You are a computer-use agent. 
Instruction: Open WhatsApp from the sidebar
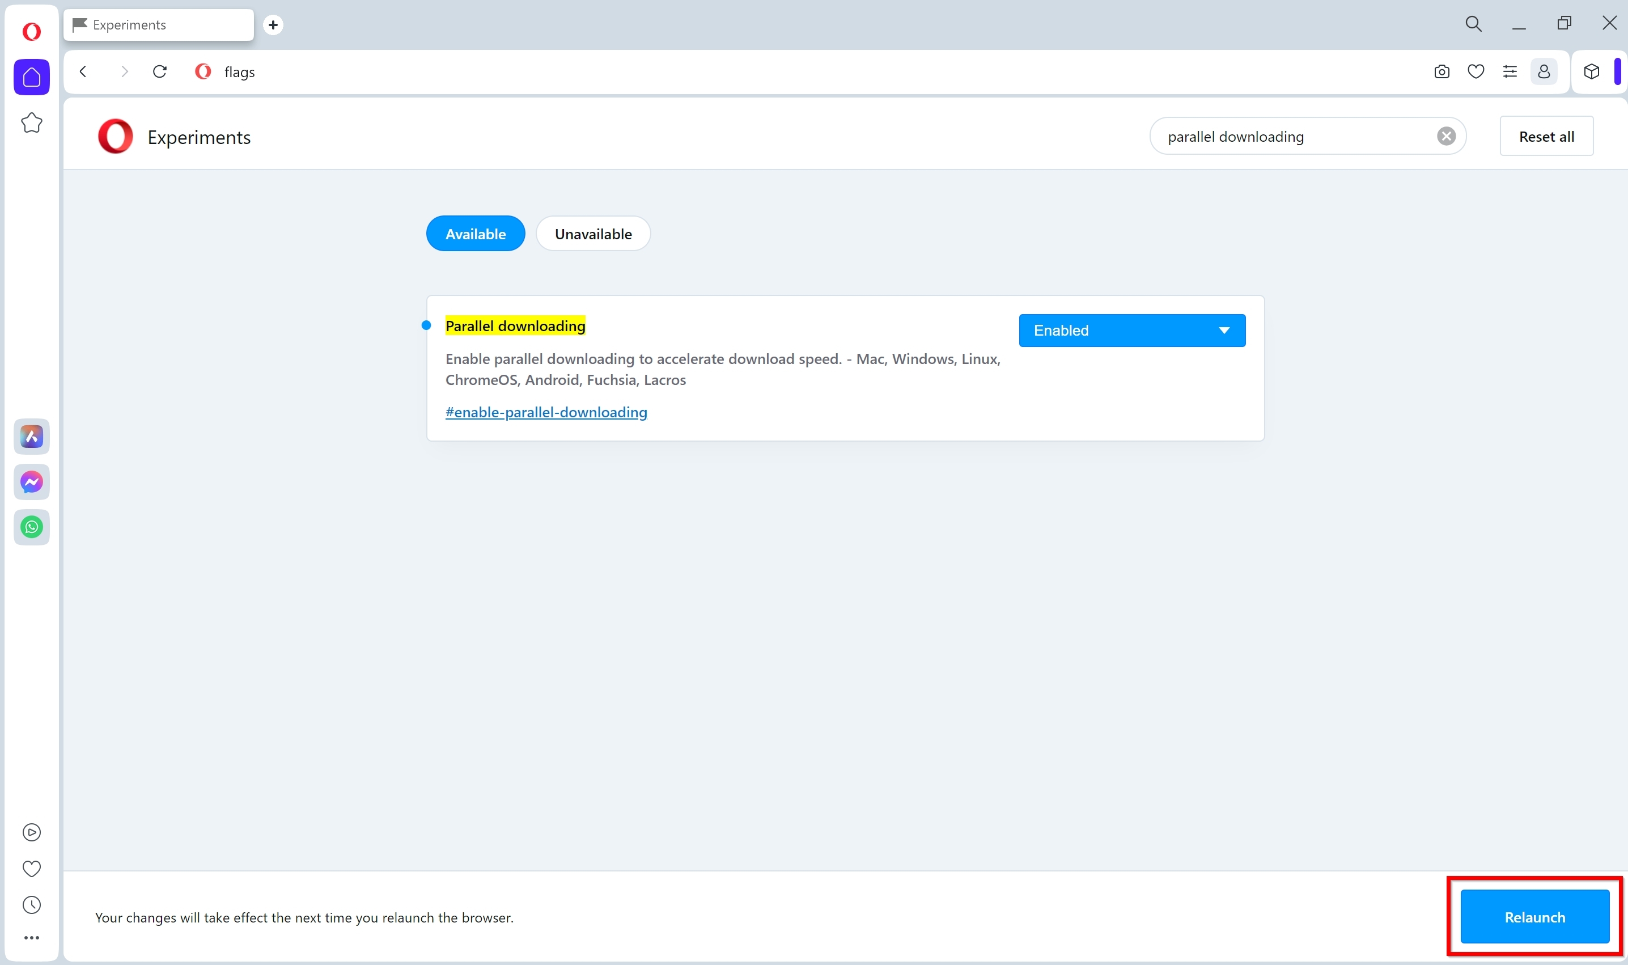31,527
